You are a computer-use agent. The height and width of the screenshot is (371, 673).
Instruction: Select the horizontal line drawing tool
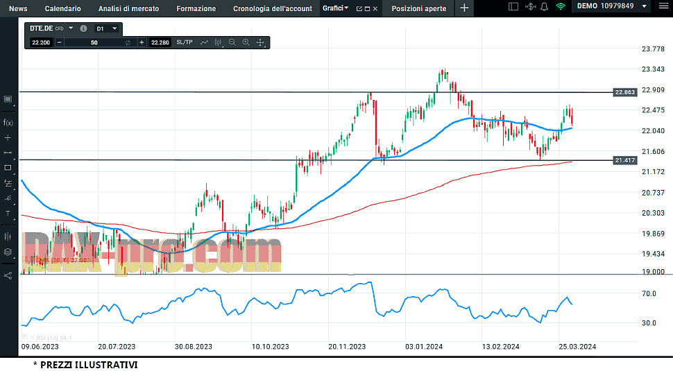coord(8,153)
